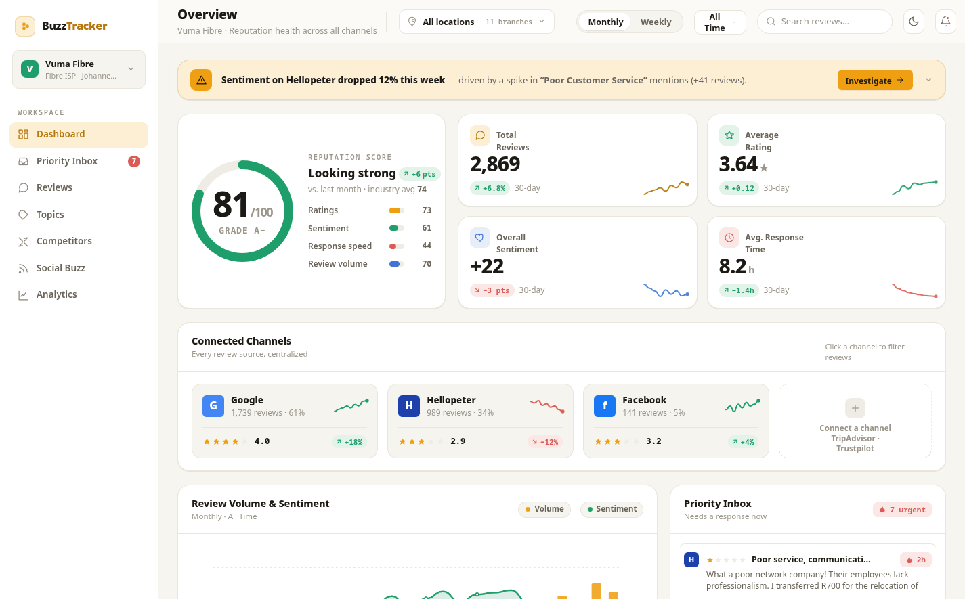Screen dimensions: 965x599
Task: Click the Vuma Fibre V avatar
Action: pyautogui.click(x=30, y=69)
